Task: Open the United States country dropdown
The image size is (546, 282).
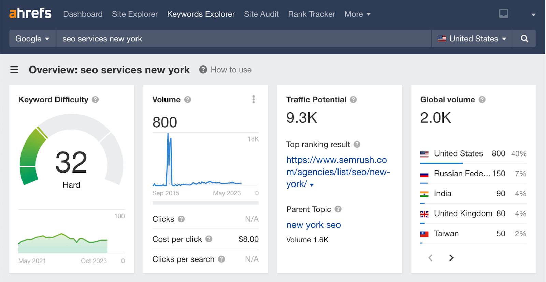Action: [x=472, y=39]
